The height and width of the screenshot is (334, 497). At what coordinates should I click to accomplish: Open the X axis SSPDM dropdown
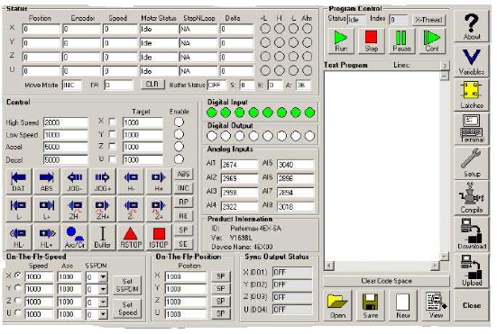coord(103,277)
